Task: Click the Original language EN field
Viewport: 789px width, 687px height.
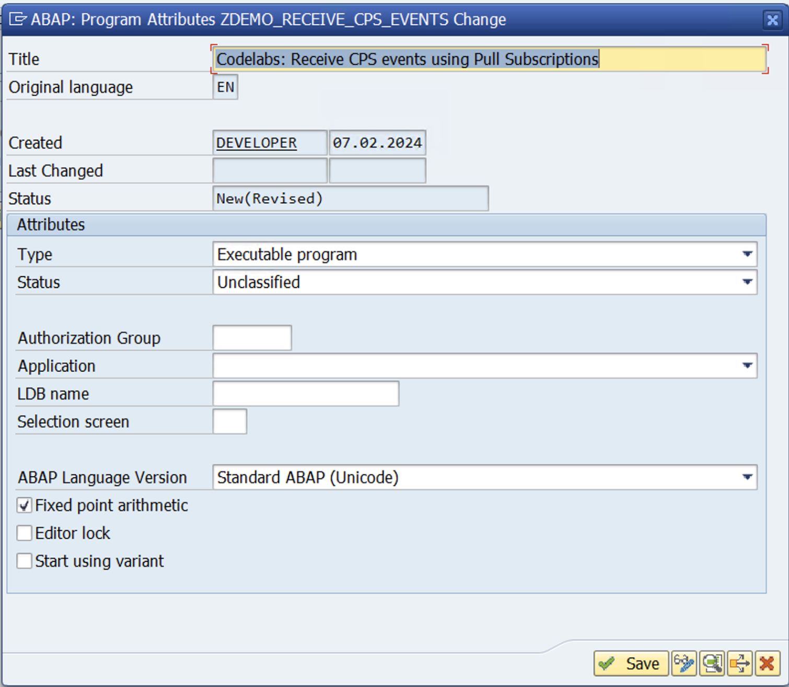Action: point(225,87)
